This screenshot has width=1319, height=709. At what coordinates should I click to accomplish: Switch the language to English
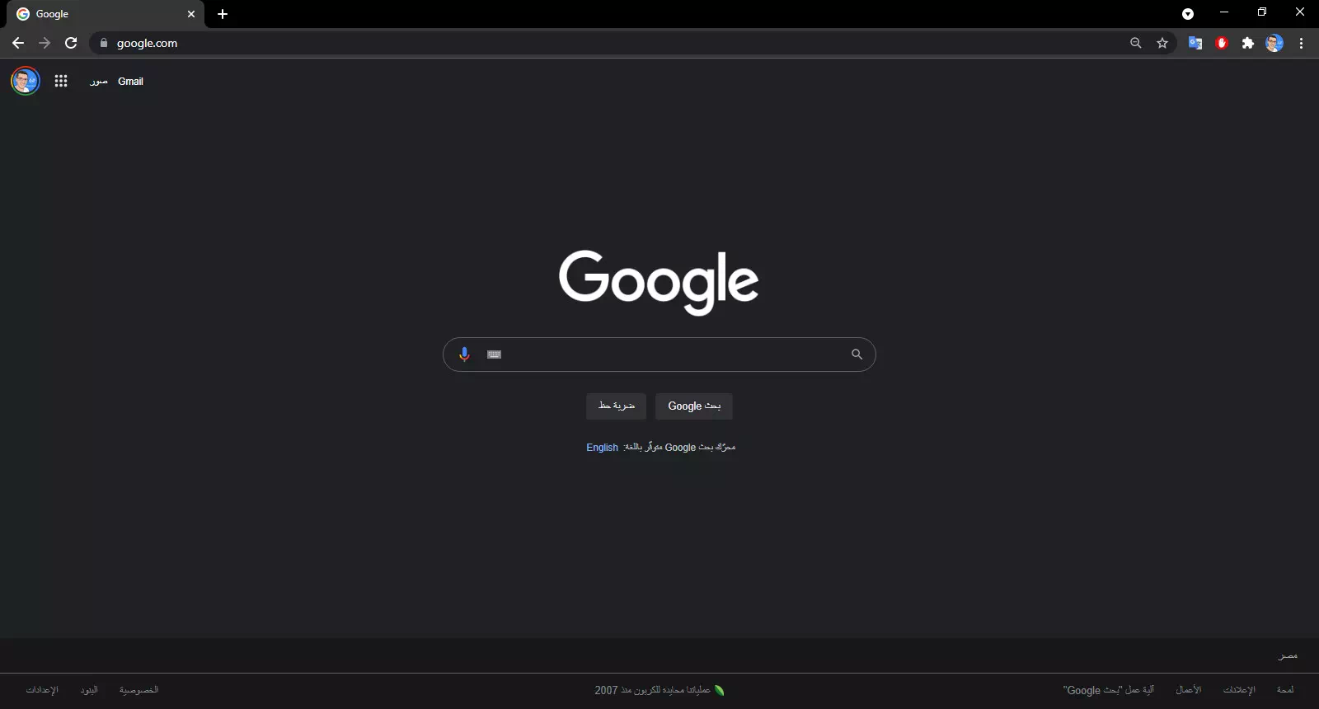tap(602, 448)
